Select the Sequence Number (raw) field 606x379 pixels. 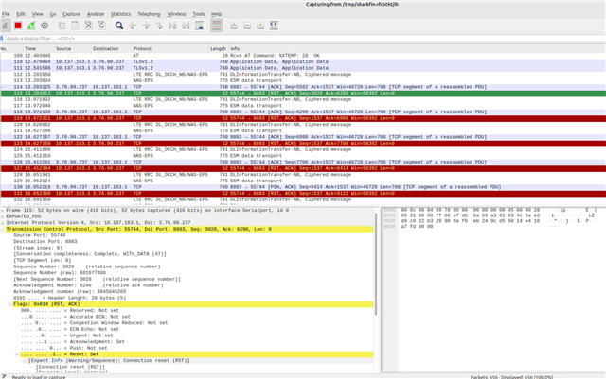60,273
